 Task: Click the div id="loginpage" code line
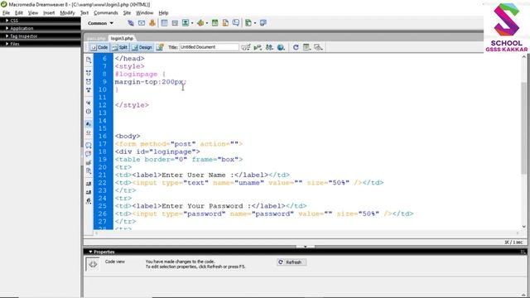click(x=157, y=151)
